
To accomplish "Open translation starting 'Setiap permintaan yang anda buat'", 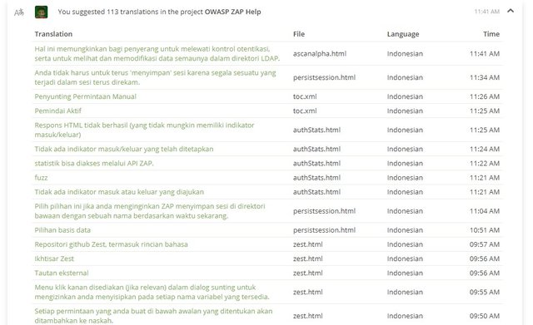I will [153, 316].
